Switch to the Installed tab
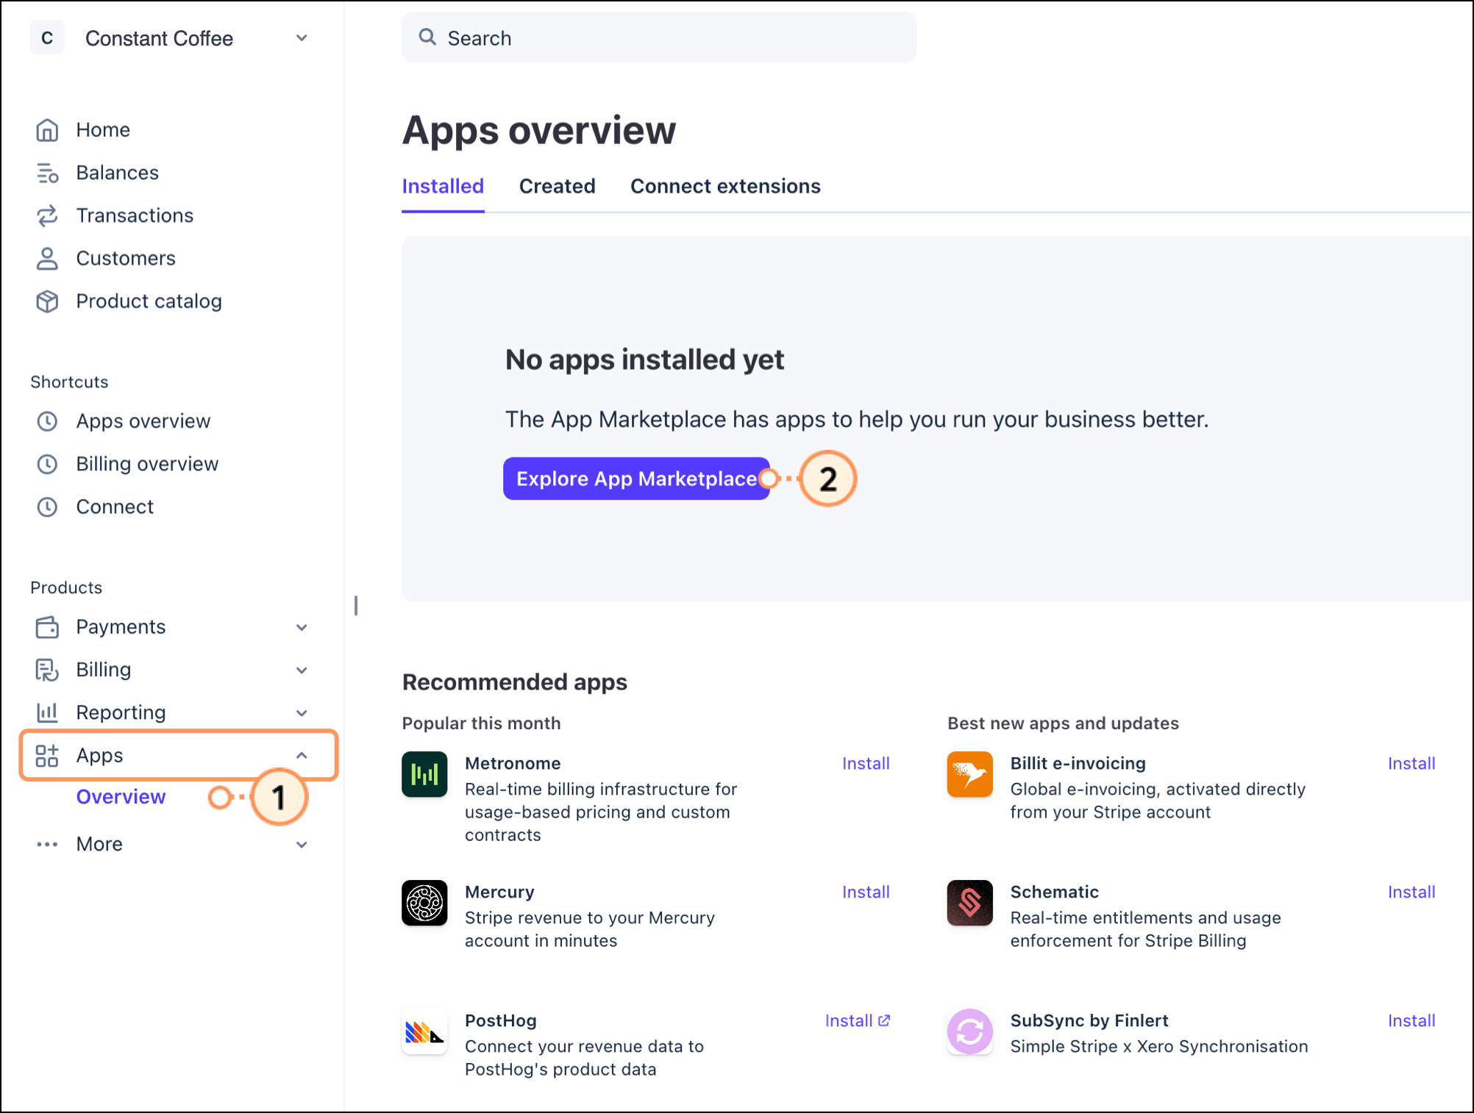The height and width of the screenshot is (1113, 1474). (x=443, y=187)
